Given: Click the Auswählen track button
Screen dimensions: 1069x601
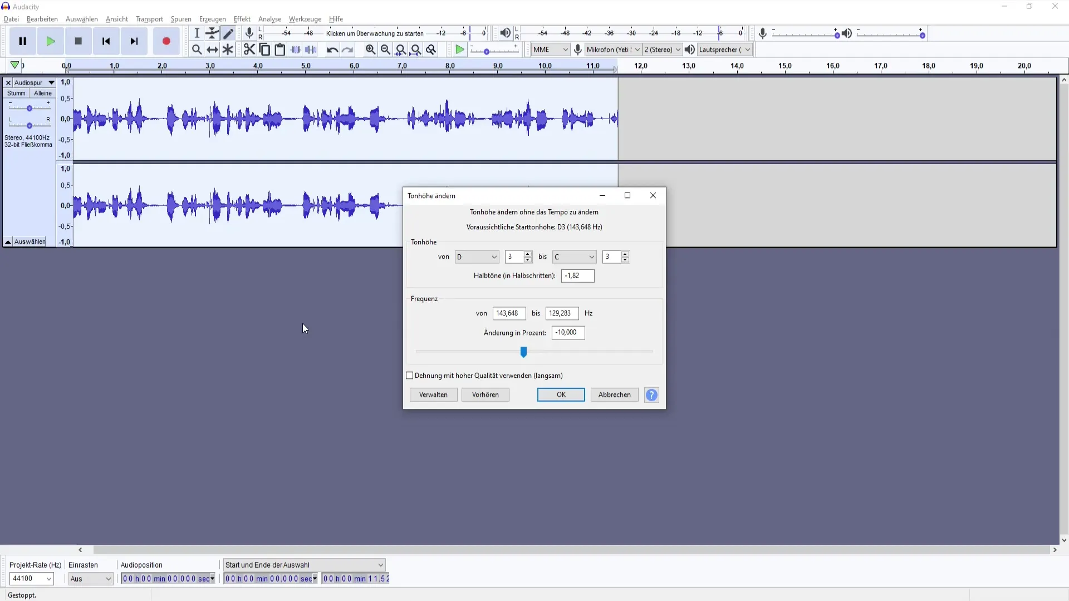Looking at the screenshot, I should (30, 242).
